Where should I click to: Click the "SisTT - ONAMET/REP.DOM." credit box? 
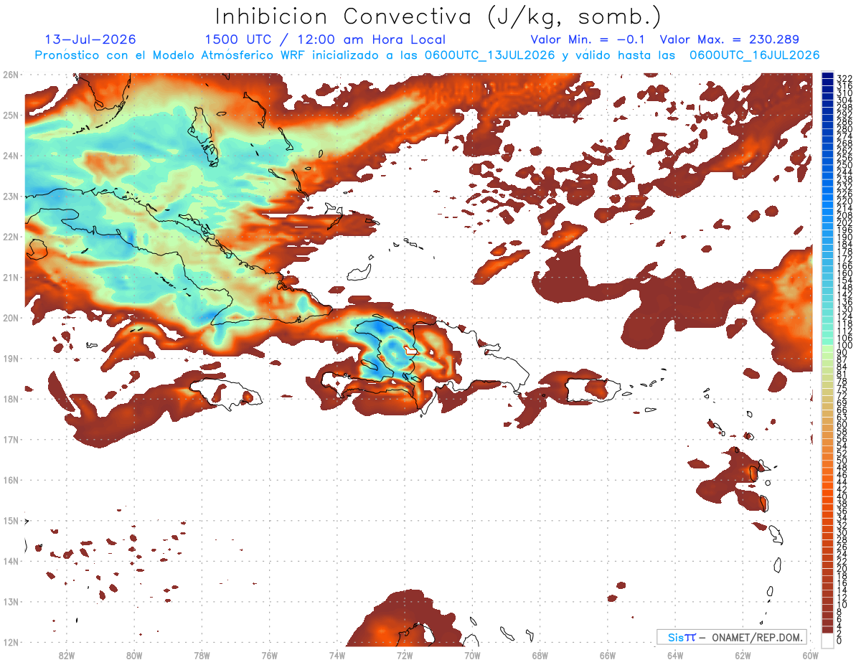point(732,637)
